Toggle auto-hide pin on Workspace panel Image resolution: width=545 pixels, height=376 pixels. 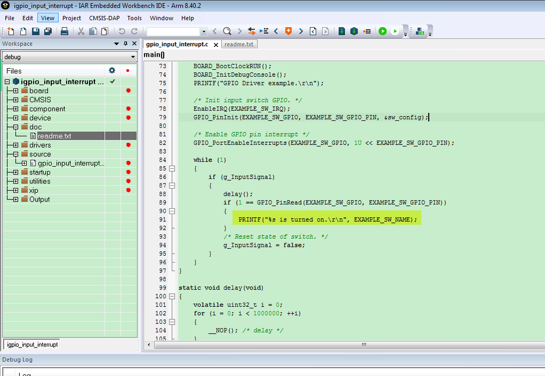click(x=125, y=44)
